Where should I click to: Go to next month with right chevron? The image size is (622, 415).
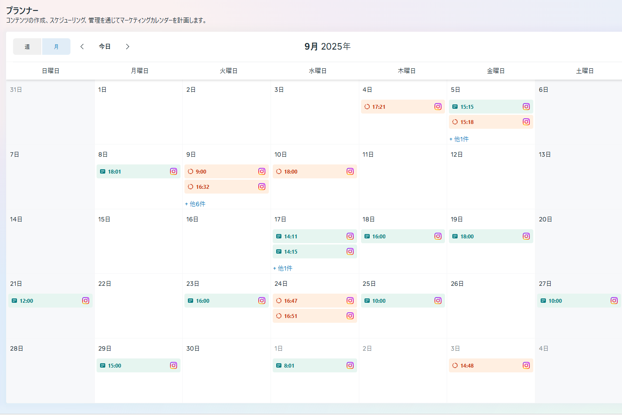pos(127,47)
